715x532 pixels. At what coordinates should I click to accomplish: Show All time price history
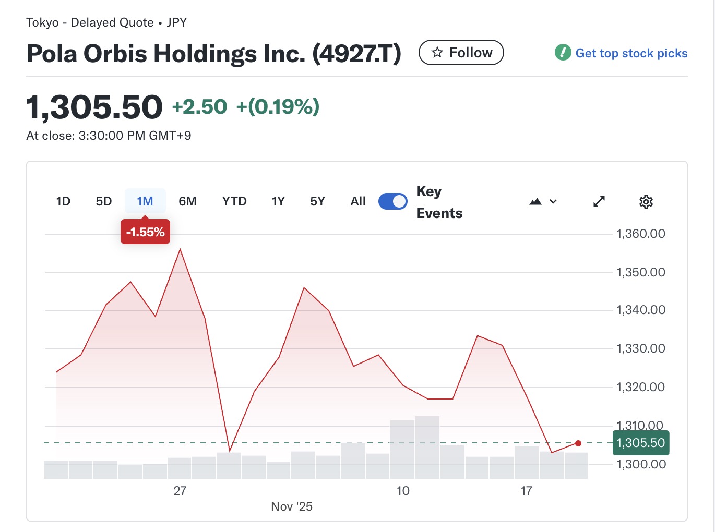358,201
